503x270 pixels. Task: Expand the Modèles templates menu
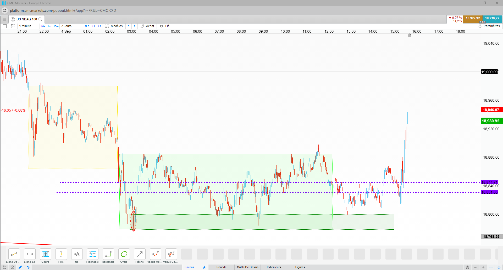click(114, 26)
